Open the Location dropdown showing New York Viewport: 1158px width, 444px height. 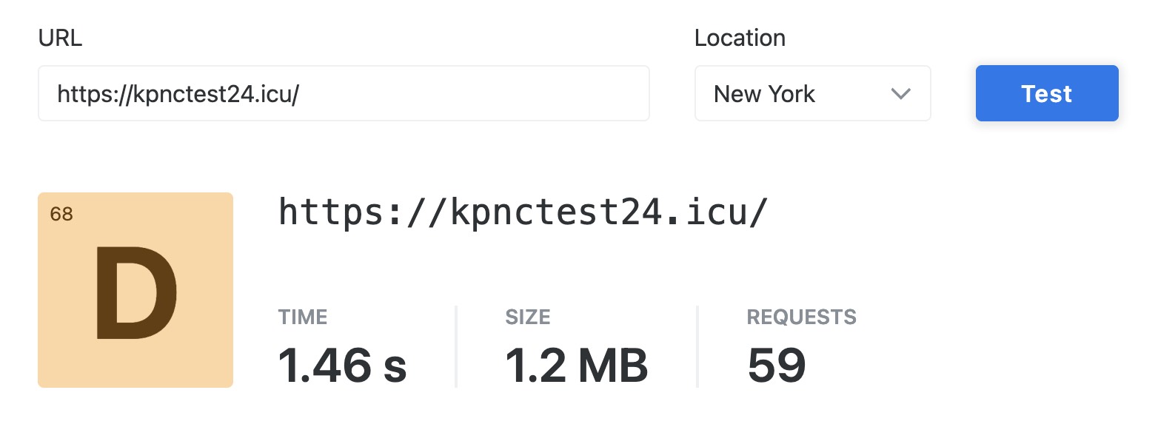pyautogui.click(x=811, y=93)
